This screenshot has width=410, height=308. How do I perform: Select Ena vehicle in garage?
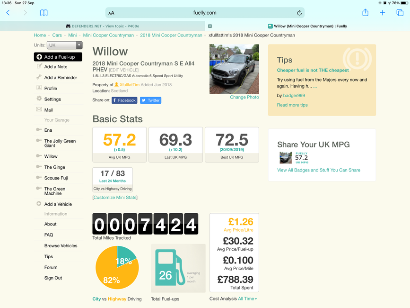[48, 130]
